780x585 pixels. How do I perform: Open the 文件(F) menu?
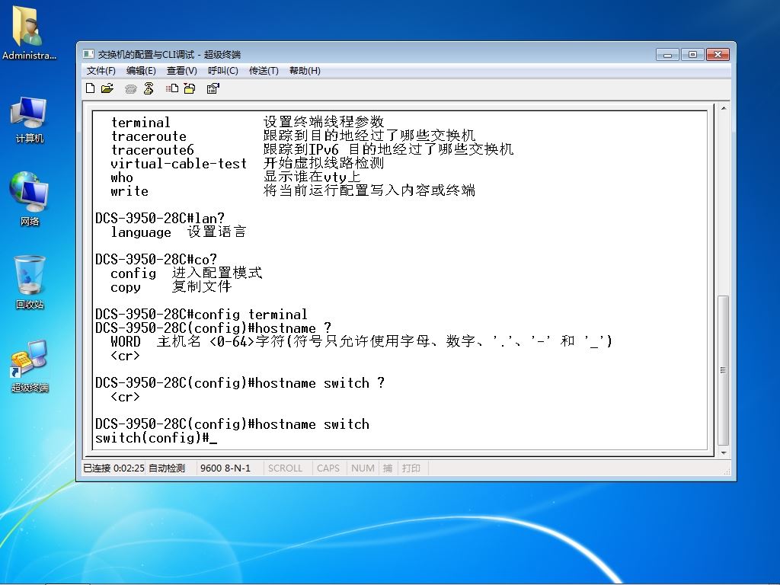click(x=101, y=71)
